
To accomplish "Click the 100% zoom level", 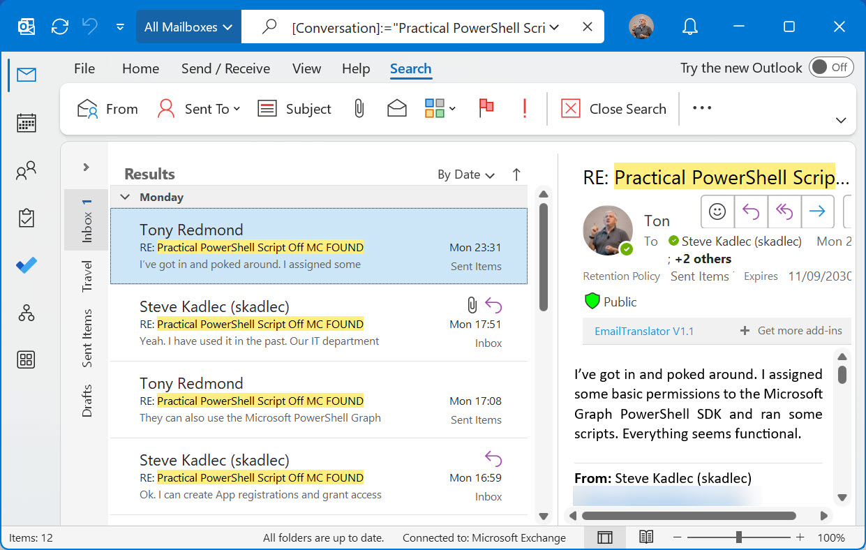I will 830,538.
